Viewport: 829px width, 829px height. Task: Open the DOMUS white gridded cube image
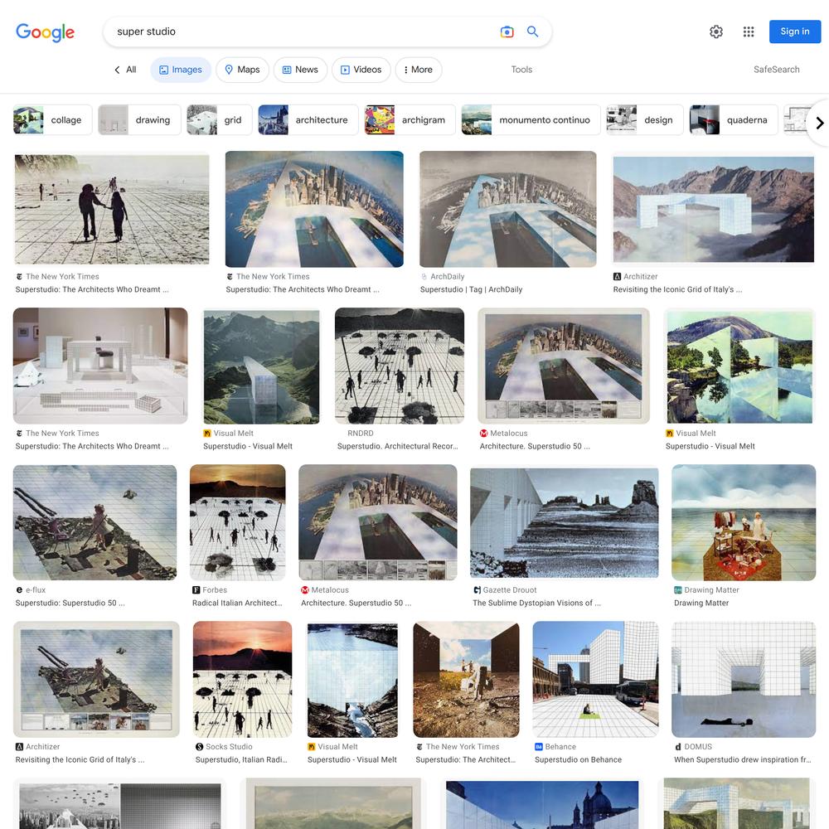coord(744,679)
